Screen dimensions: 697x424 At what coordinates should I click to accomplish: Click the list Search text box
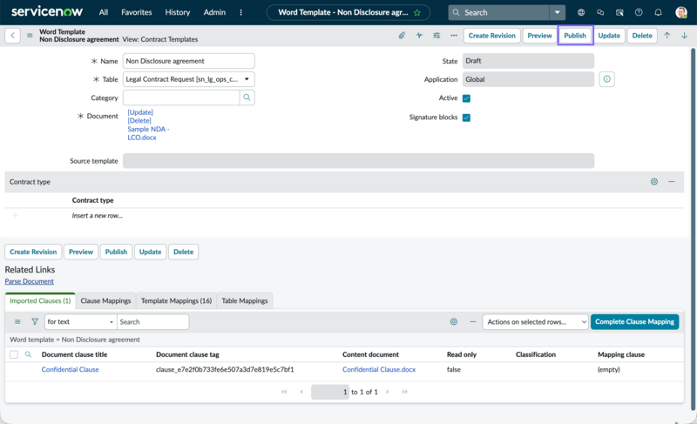pos(153,321)
